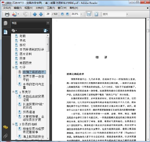Toggle fit-width scrolling mode icon
This screenshot has height=142, width=150.
89,14
